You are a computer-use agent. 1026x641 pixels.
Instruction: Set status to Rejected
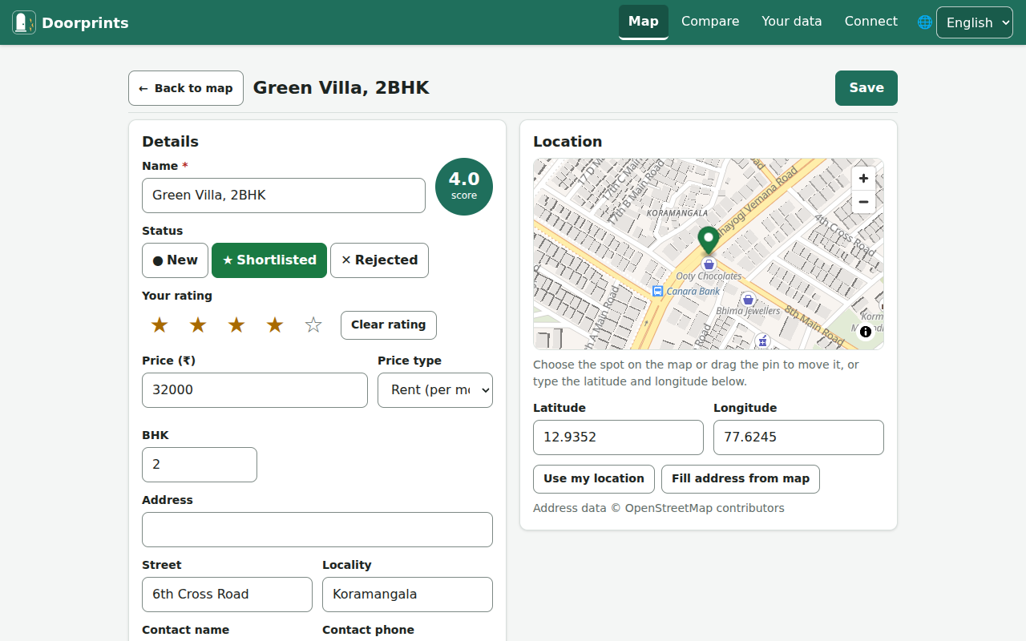point(379,260)
